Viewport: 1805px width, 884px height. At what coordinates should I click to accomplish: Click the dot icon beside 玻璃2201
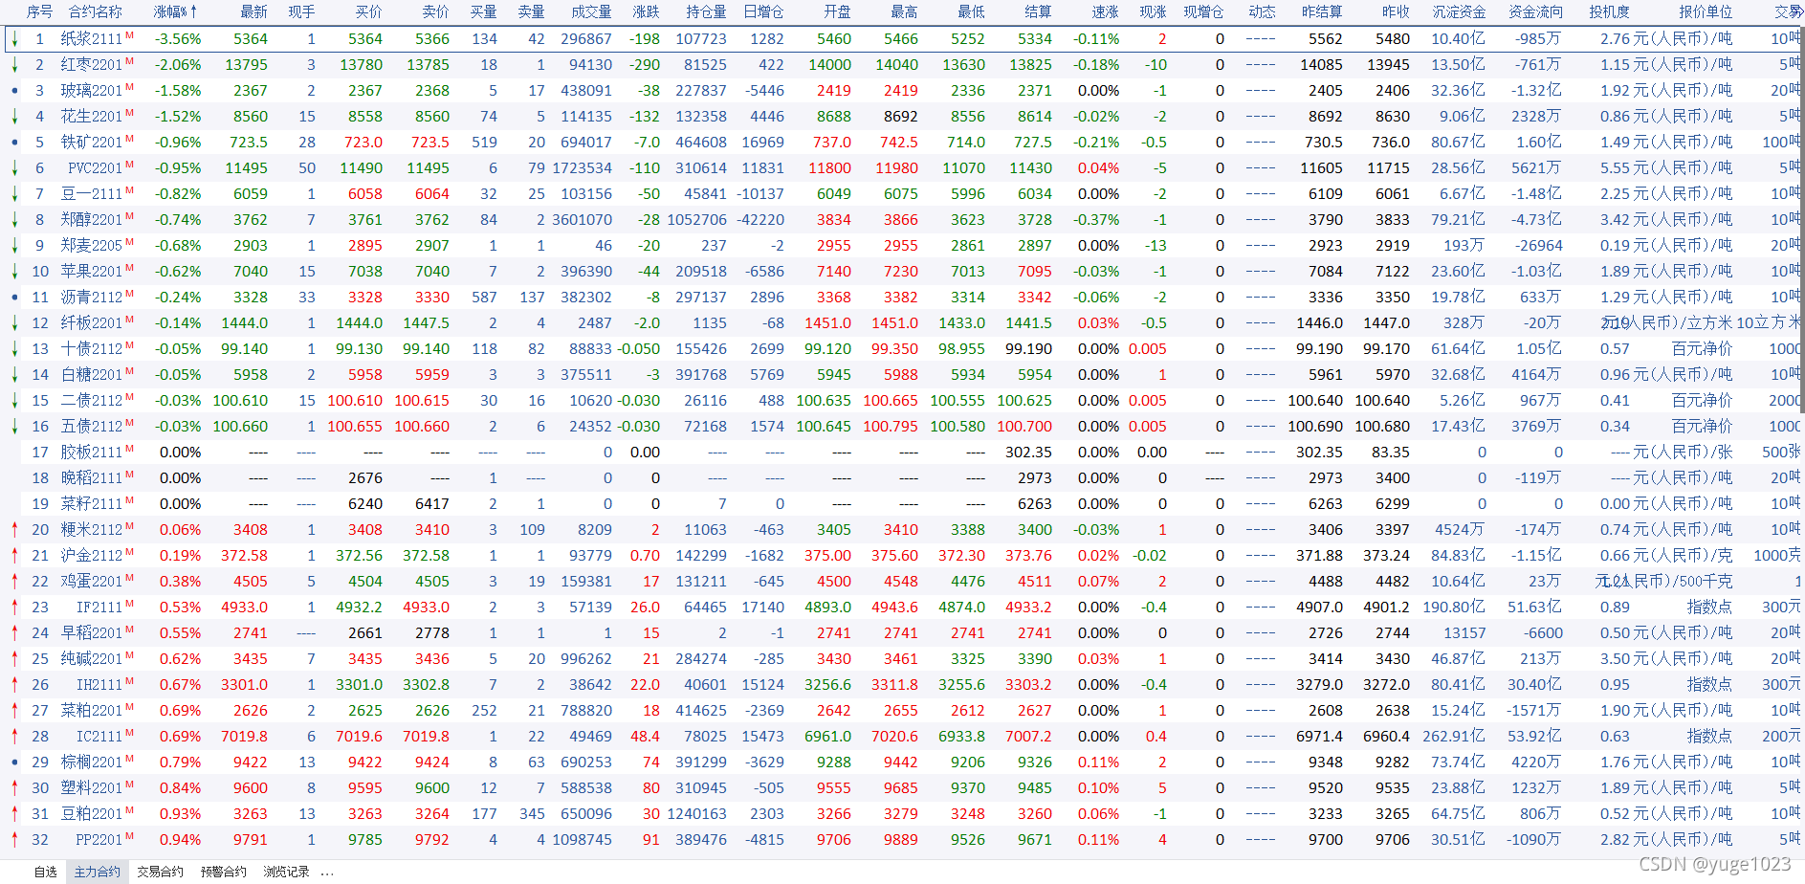point(14,91)
